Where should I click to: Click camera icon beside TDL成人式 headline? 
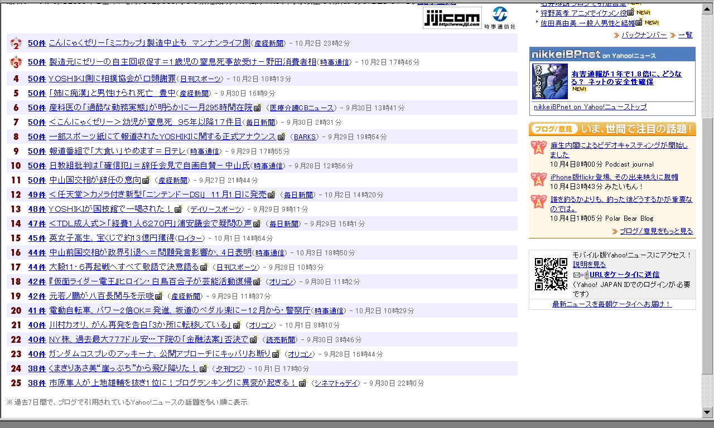pos(257,223)
